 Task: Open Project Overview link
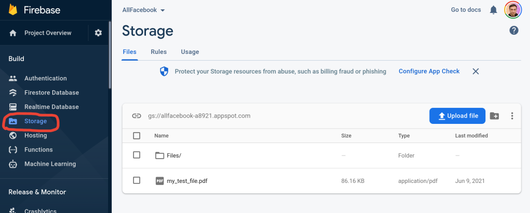48,33
